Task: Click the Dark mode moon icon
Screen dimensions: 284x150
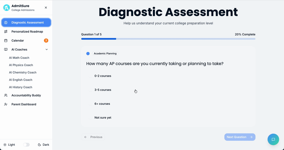Action: coord(39,145)
